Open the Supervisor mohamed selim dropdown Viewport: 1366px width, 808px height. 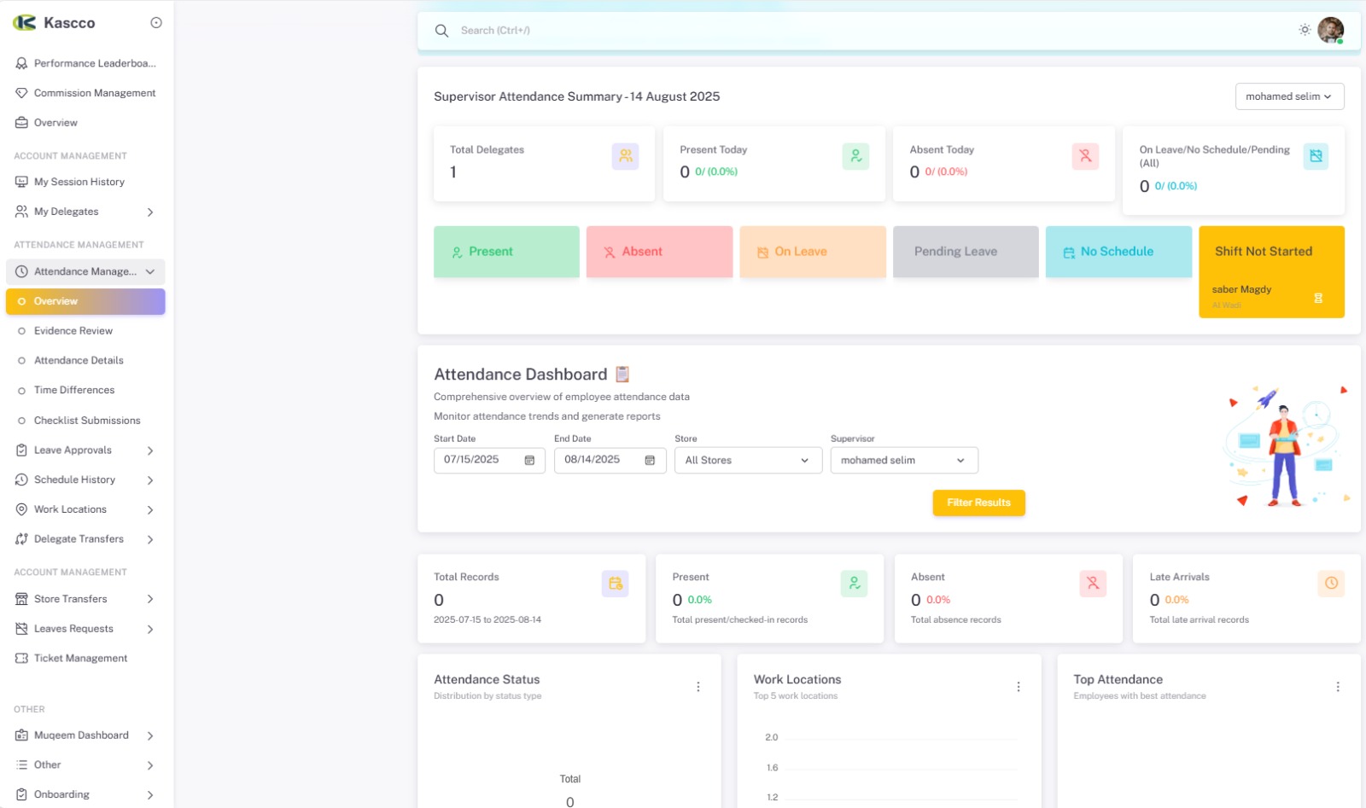(904, 461)
